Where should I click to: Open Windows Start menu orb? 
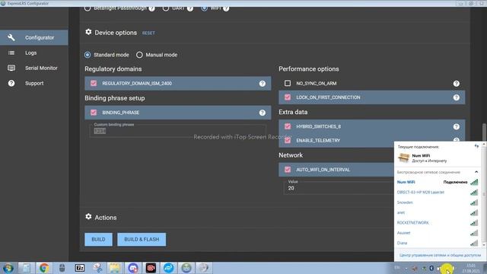8,268
